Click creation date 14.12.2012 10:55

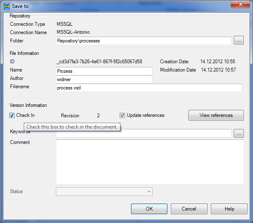pyautogui.click(x=218, y=62)
